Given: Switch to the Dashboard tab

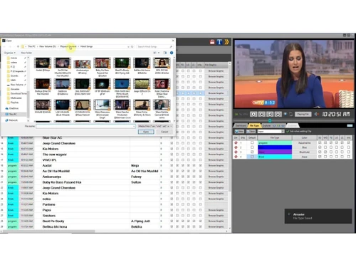Looking at the screenshot, I should (x=241, y=125).
